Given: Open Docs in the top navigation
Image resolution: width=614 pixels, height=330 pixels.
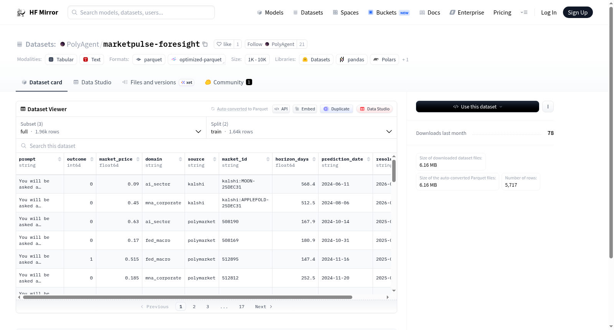Looking at the screenshot, I should pos(429,13).
